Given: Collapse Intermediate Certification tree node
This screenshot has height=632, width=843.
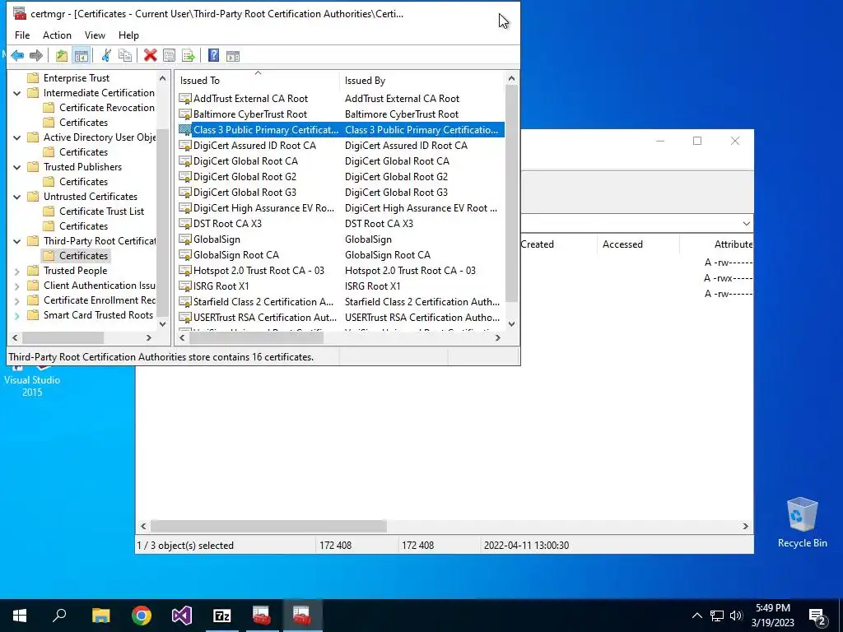Looking at the screenshot, I should click(17, 93).
